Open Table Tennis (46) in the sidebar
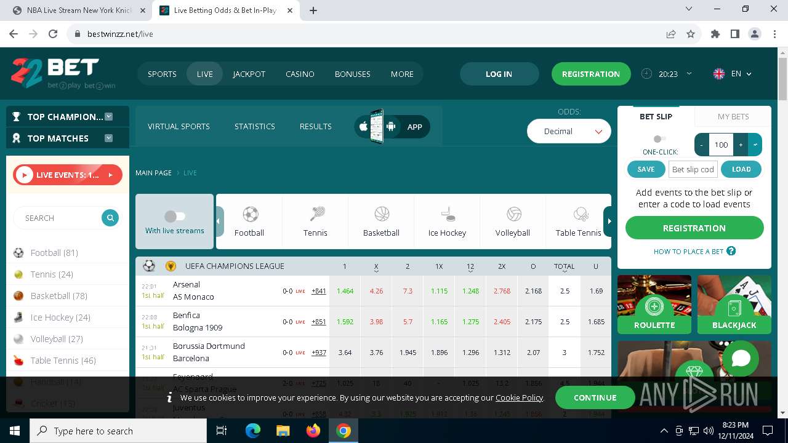788x443 pixels. coord(63,361)
